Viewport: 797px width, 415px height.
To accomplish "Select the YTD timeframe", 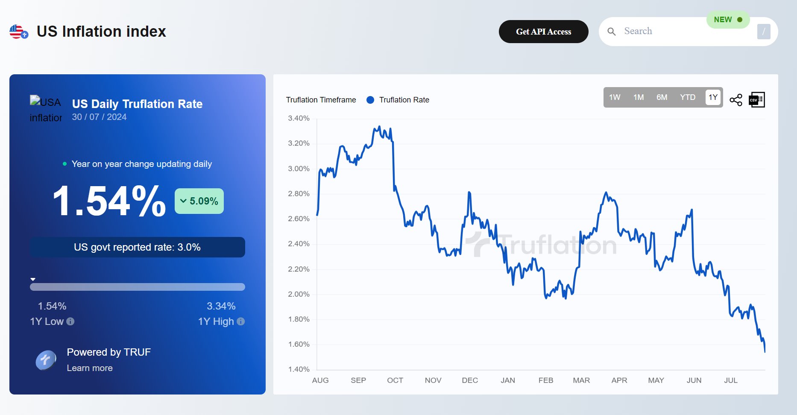I will coord(688,97).
